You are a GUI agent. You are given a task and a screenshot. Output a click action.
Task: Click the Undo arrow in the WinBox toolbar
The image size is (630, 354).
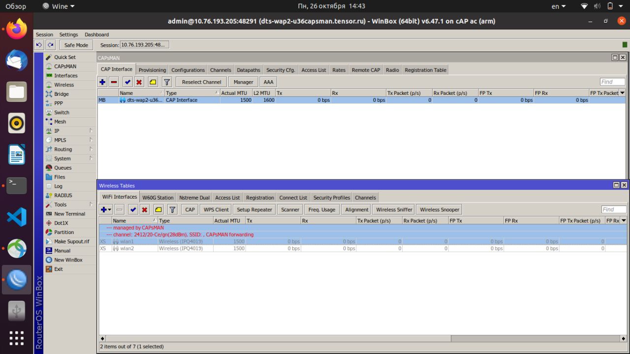click(x=39, y=45)
